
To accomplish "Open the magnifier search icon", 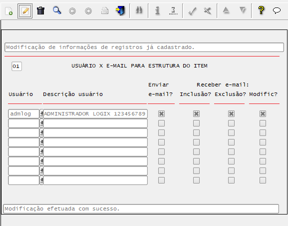I will point(57,10).
